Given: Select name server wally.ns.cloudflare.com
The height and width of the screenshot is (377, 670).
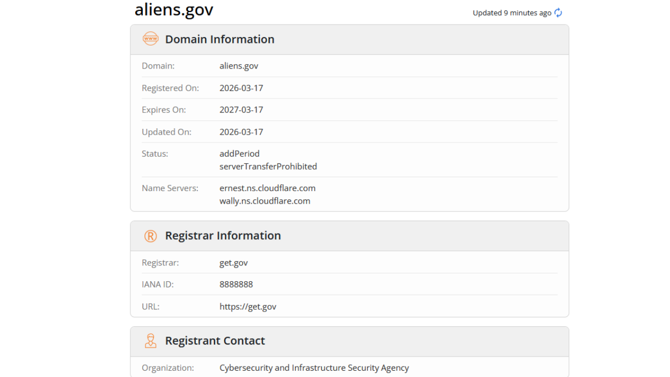Looking at the screenshot, I should [x=264, y=201].
